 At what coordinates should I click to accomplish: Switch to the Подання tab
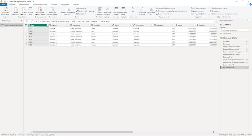[54, 4]
